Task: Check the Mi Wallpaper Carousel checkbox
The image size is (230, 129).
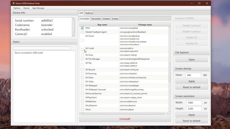Action: pos(82,90)
